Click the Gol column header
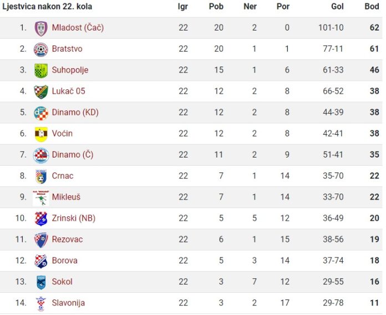This screenshot has width=386, height=315. pos(337,7)
